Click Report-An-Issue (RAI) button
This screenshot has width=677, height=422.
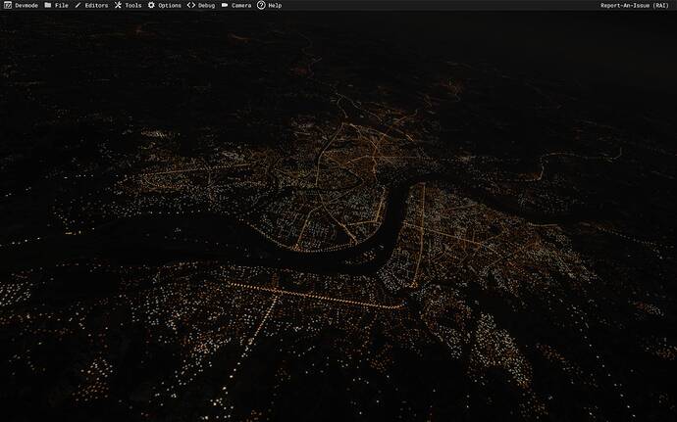click(x=634, y=6)
